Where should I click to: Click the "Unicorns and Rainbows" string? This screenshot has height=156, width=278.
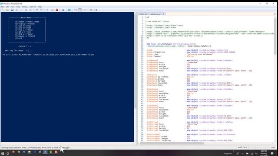coord(200,54)
